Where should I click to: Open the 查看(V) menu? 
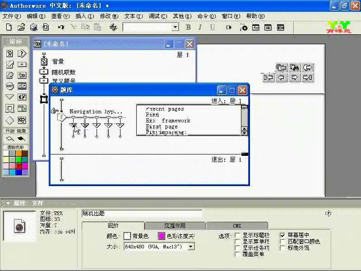(x=60, y=16)
